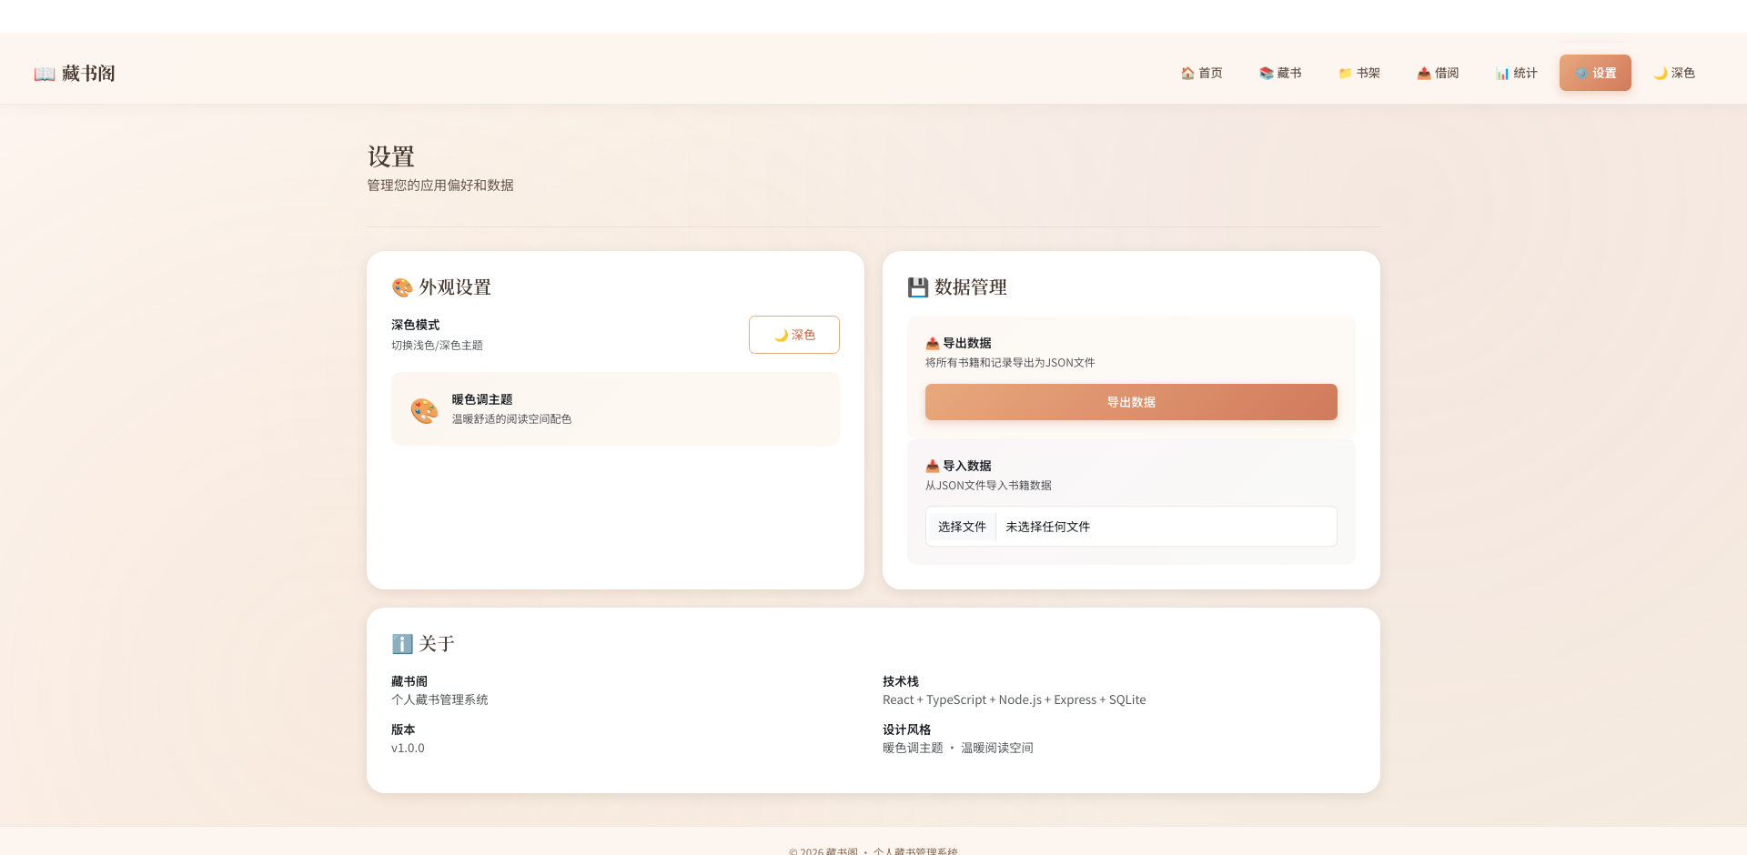
Task: Click the 藏书阁 book logo icon
Action: pyautogui.click(x=44, y=73)
